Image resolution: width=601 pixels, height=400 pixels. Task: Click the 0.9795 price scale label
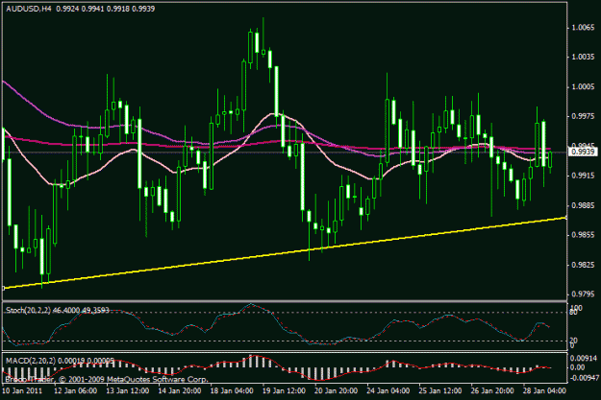583,294
